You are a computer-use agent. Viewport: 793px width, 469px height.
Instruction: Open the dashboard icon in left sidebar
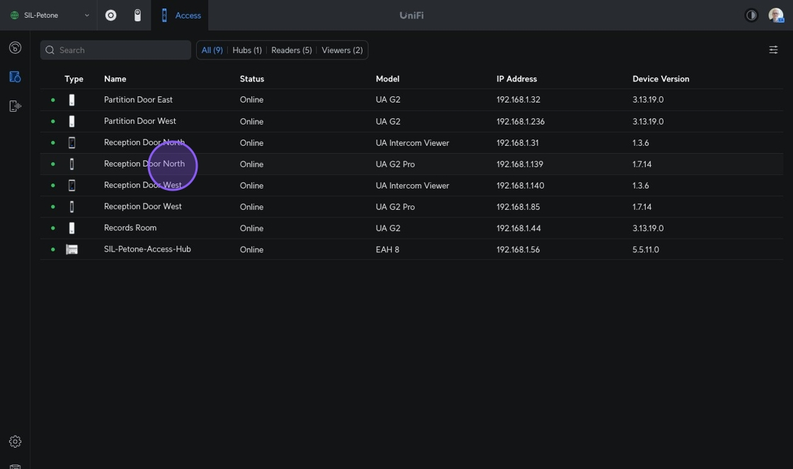(x=15, y=47)
